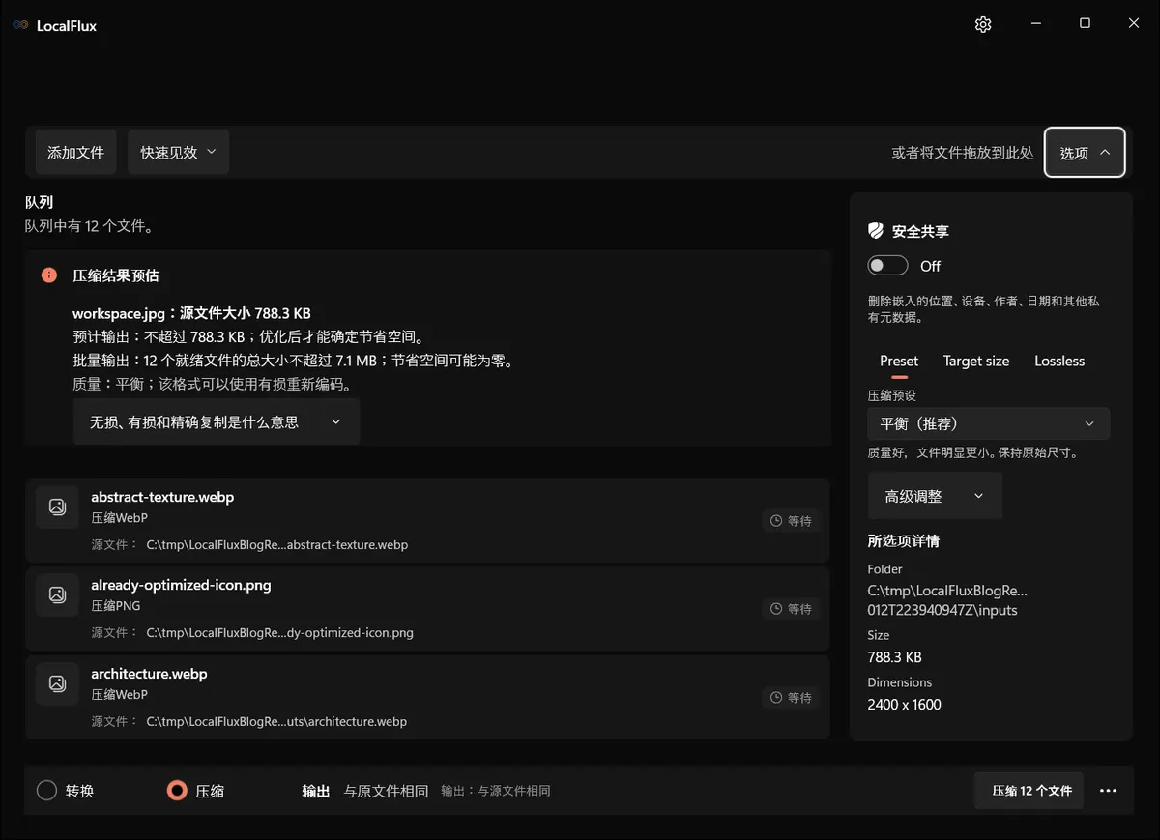Image resolution: width=1160 pixels, height=840 pixels.
Task: Switch to the Lossless tab
Action: (1059, 361)
